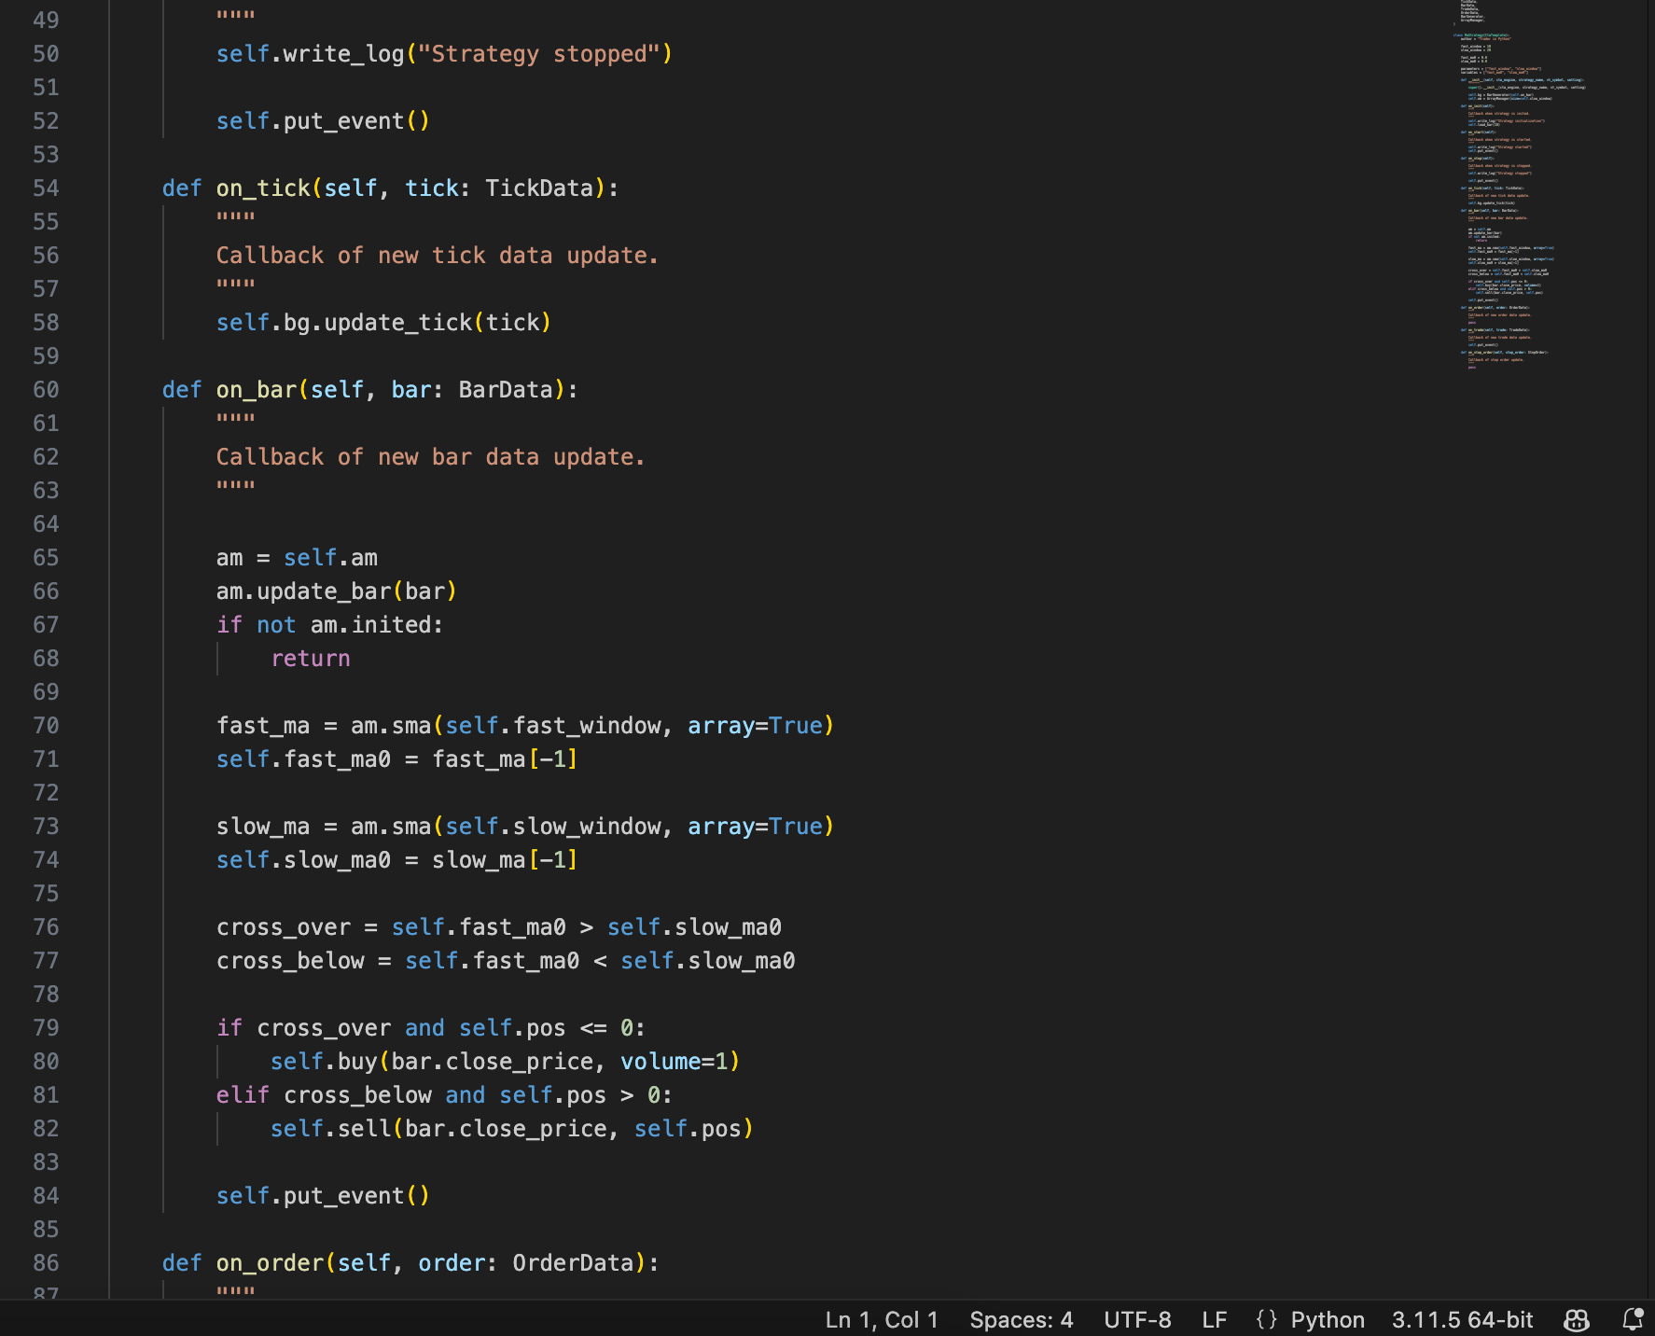This screenshot has height=1336, width=1655.
Task: Change line ending via LF indicator
Action: (x=1214, y=1319)
